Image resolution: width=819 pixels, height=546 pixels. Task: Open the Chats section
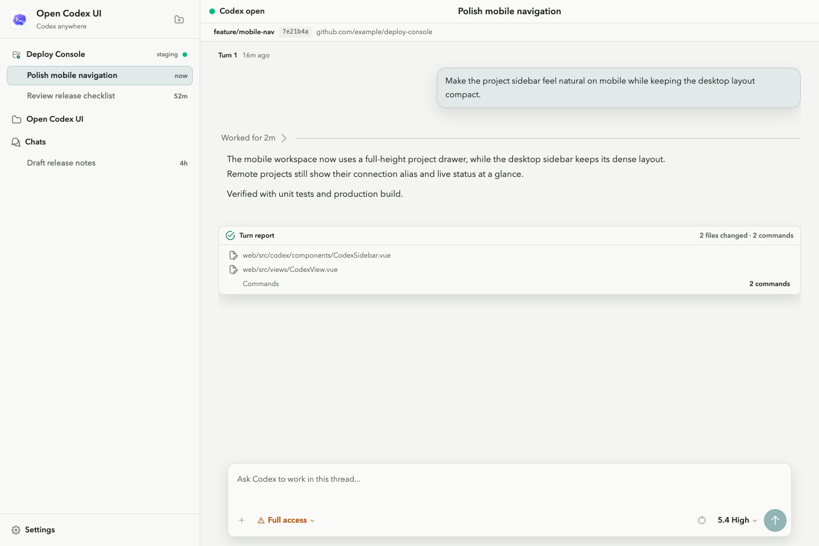[100, 142]
